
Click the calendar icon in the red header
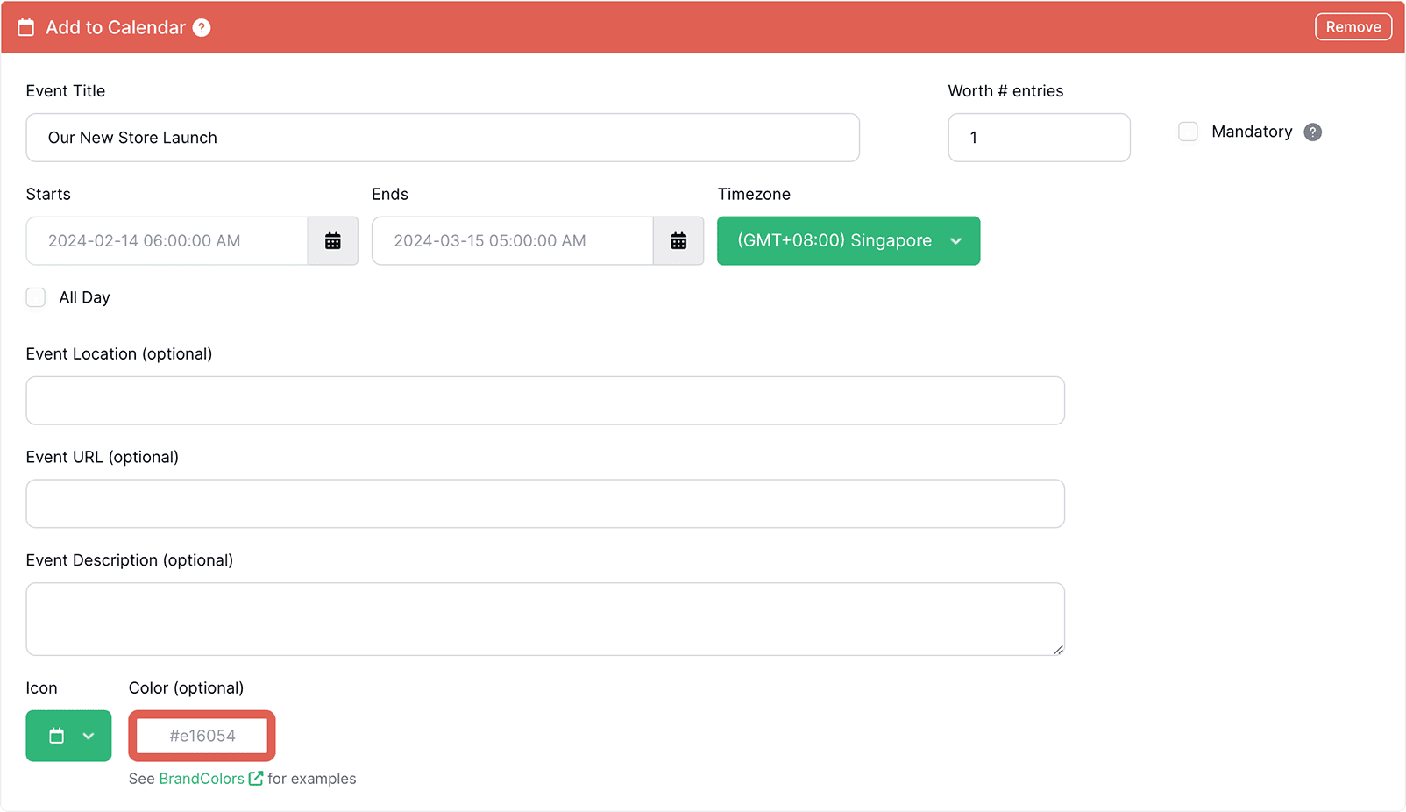pos(25,26)
